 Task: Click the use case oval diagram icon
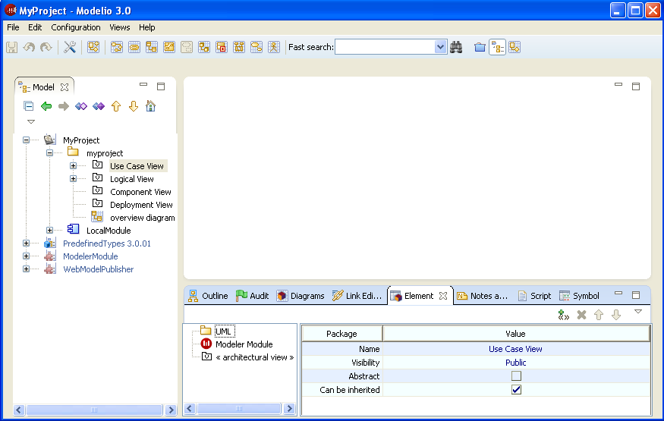[x=134, y=47]
